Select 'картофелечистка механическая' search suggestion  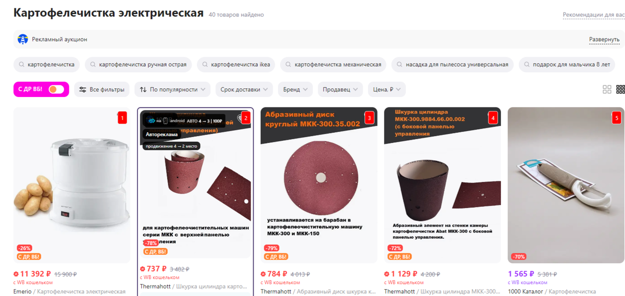(x=333, y=65)
